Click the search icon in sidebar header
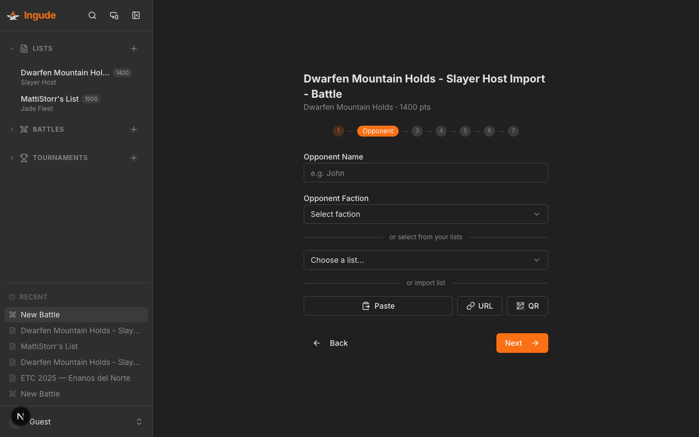Viewport: 699px width, 437px height. click(92, 15)
